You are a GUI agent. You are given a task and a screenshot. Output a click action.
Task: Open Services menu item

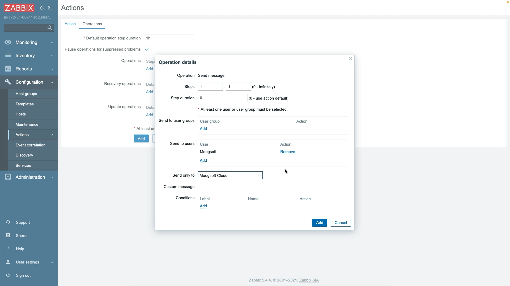point(33,166)
